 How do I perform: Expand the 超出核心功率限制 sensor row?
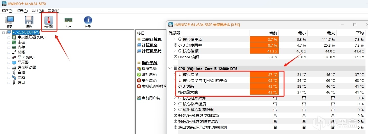[175, 110]
